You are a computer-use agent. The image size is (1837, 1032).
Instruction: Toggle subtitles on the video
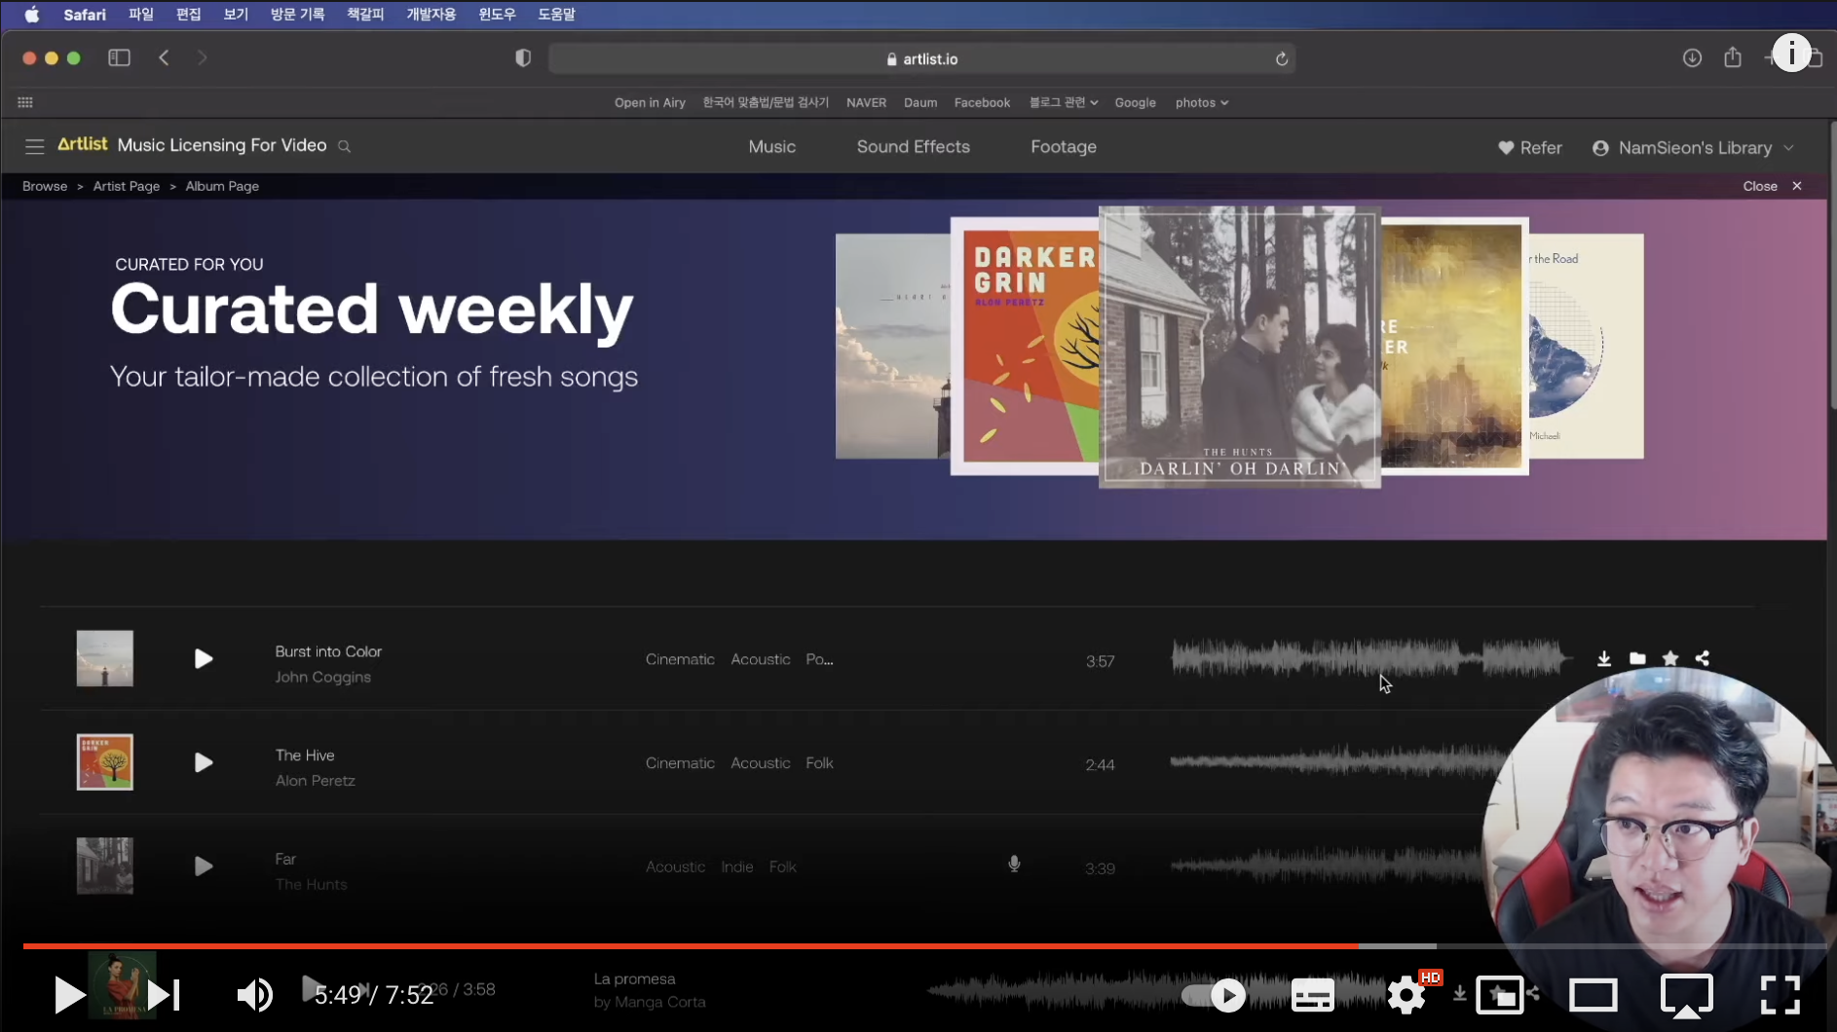click(1312, 996)
